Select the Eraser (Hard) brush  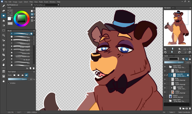click(21, 47)
